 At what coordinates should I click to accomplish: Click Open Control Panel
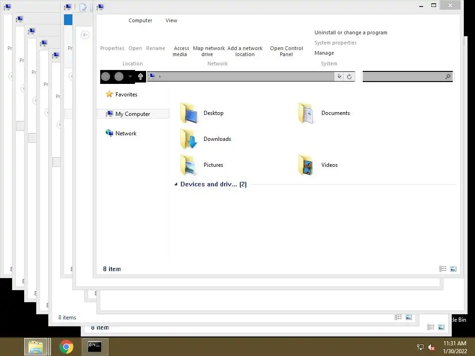pos(286,51)
